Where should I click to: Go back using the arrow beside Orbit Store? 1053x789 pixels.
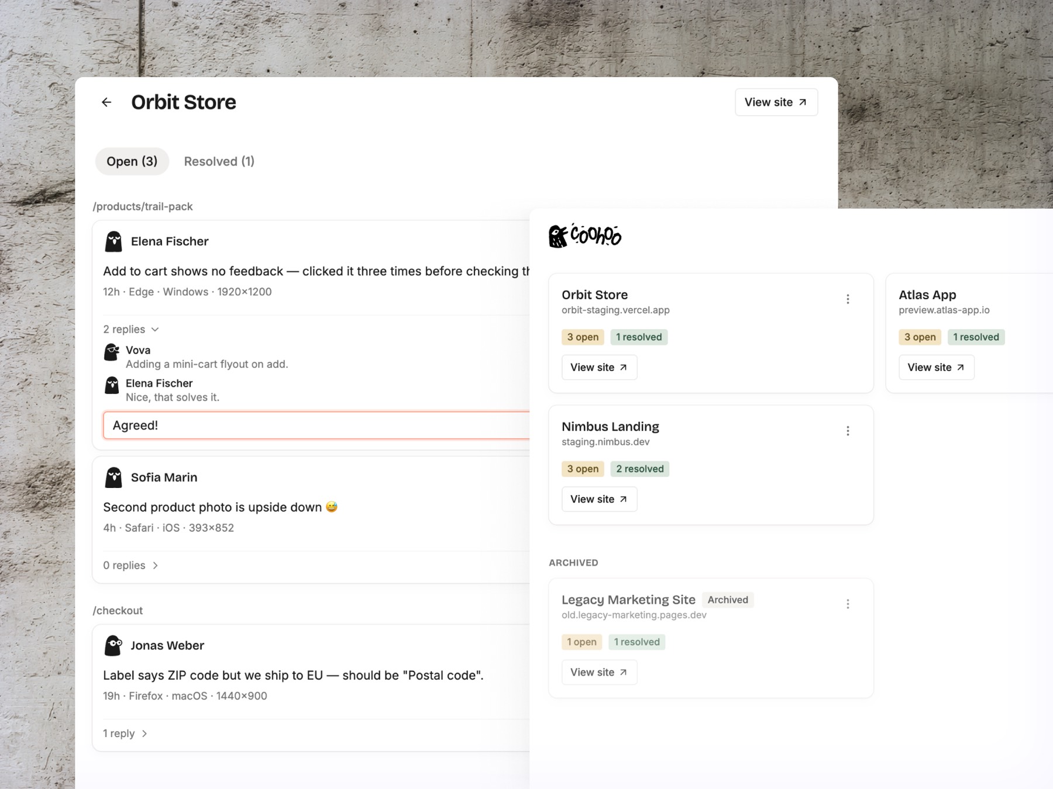pos(106,102)
